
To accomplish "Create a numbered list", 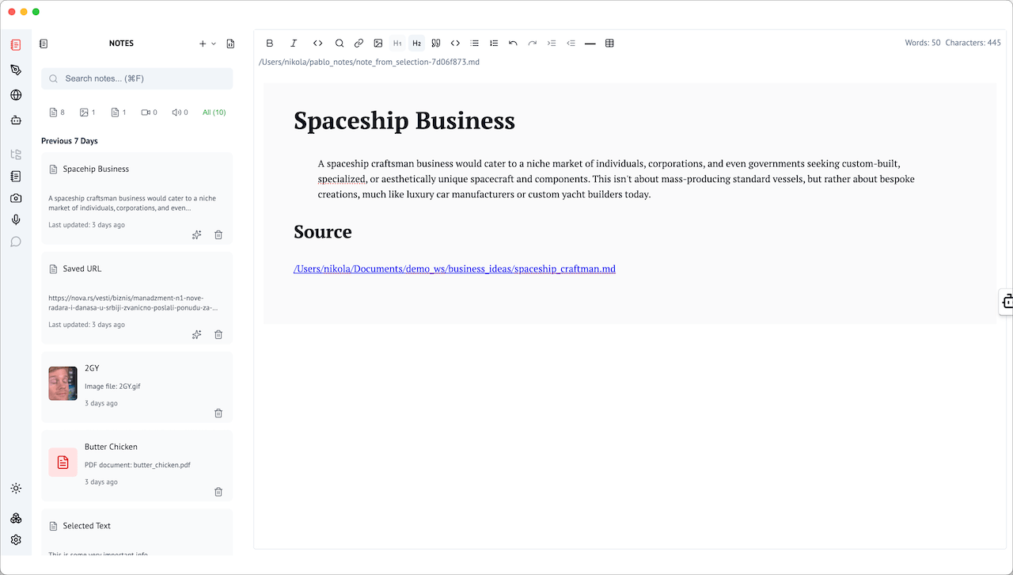I will tap(494, 44).
